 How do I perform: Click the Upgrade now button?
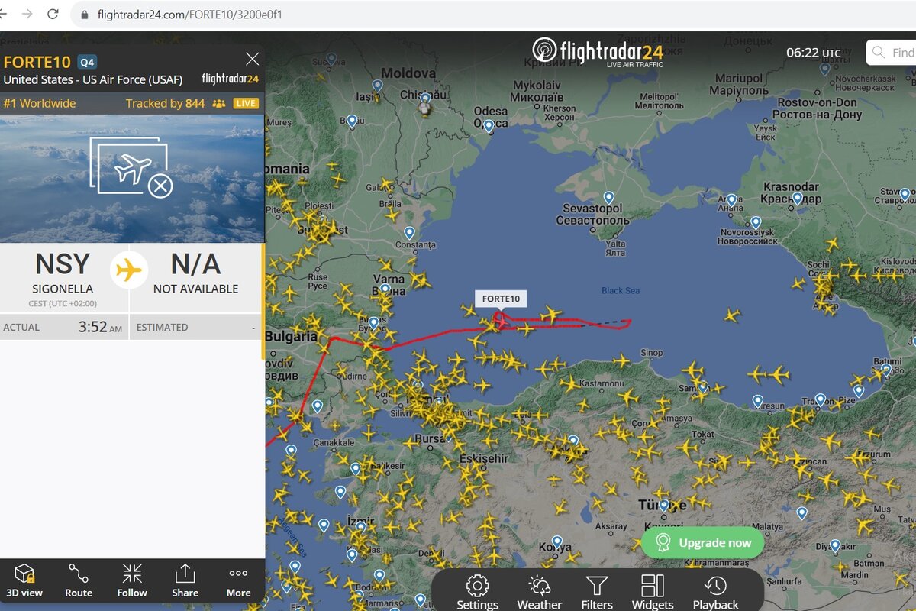click(x=702, y=543)
